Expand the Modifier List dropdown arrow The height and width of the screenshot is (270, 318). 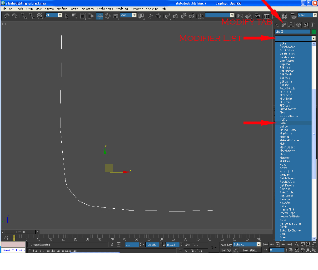point(313,39)
